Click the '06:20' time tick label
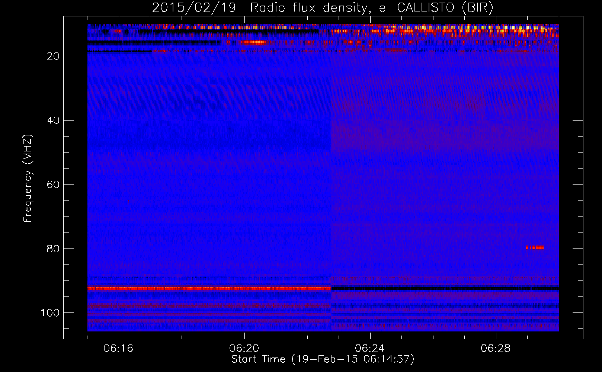The width and height of the screenshot is (602, 372). tap(244, 349)
